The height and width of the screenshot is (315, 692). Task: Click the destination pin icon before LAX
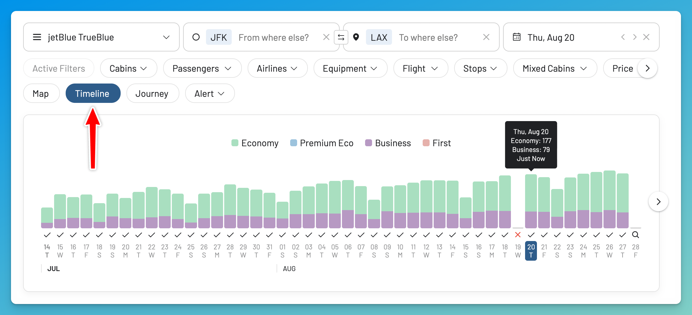[x=356, y=37]
